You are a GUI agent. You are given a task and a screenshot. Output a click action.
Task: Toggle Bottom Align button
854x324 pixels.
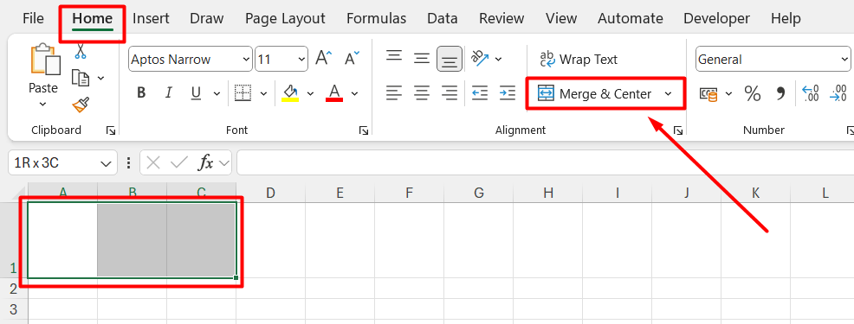pyautogui.click(x=450, y=59)
